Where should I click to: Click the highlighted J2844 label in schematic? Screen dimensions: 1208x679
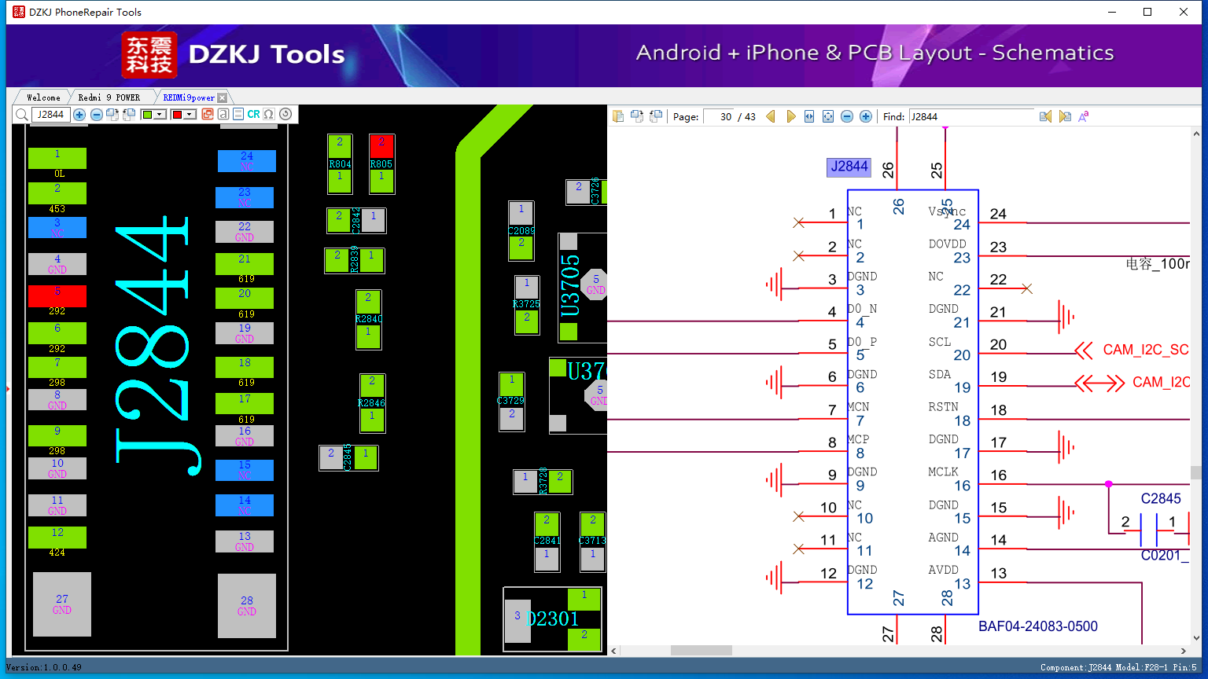click(x=849, y=167)
